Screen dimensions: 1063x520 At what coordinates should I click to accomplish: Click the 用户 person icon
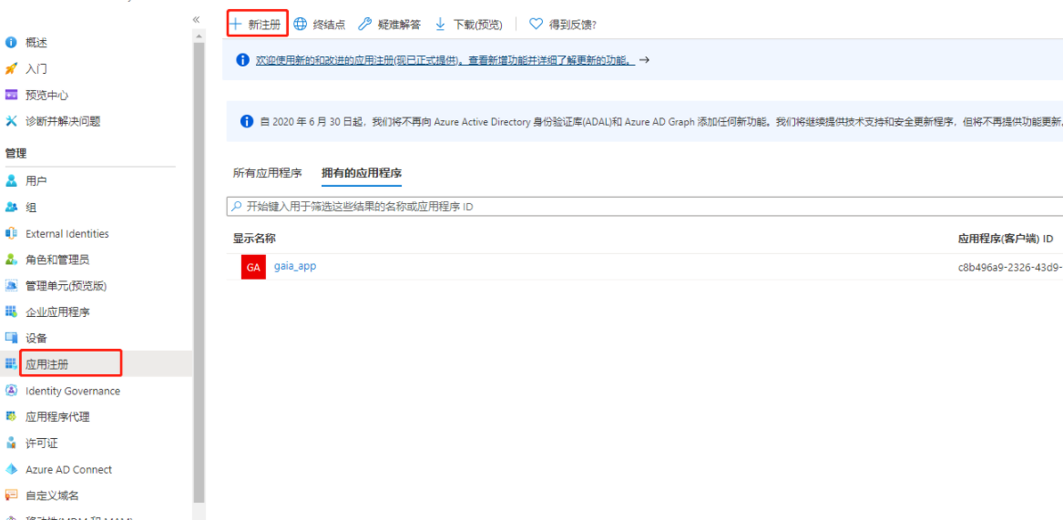click(10, 181)
